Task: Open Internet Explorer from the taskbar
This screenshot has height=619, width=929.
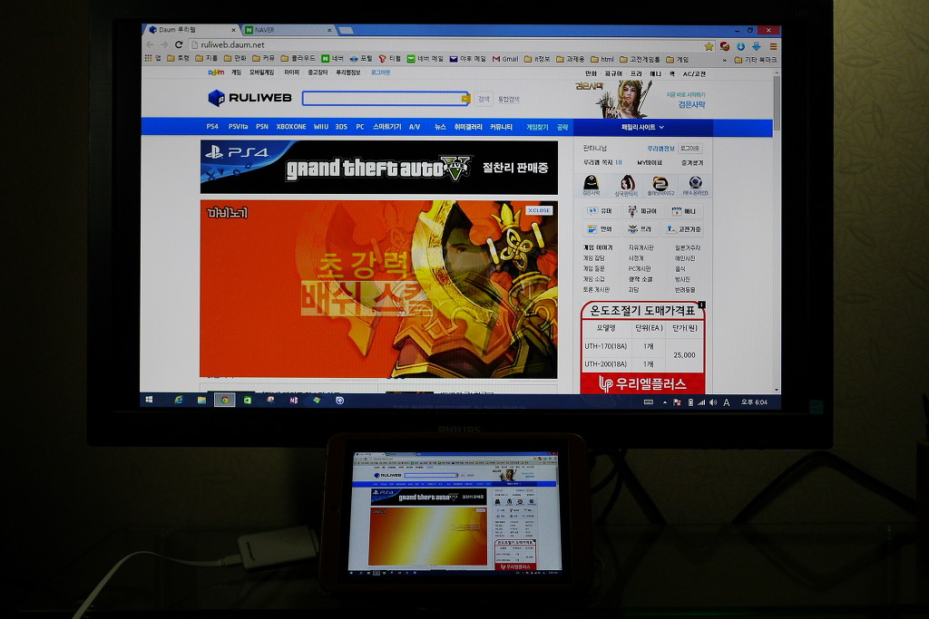Action: pos(178,400)
